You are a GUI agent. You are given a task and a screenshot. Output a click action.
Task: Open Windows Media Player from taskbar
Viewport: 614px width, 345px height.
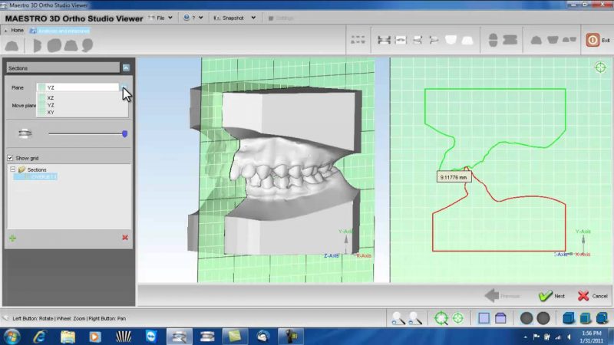(x=94, y=337)
